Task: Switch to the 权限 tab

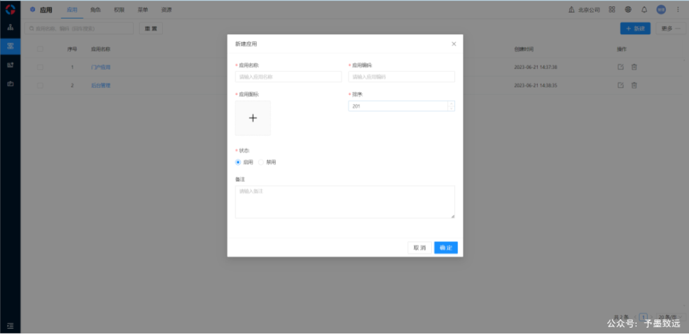Action: tap(119, 10)
